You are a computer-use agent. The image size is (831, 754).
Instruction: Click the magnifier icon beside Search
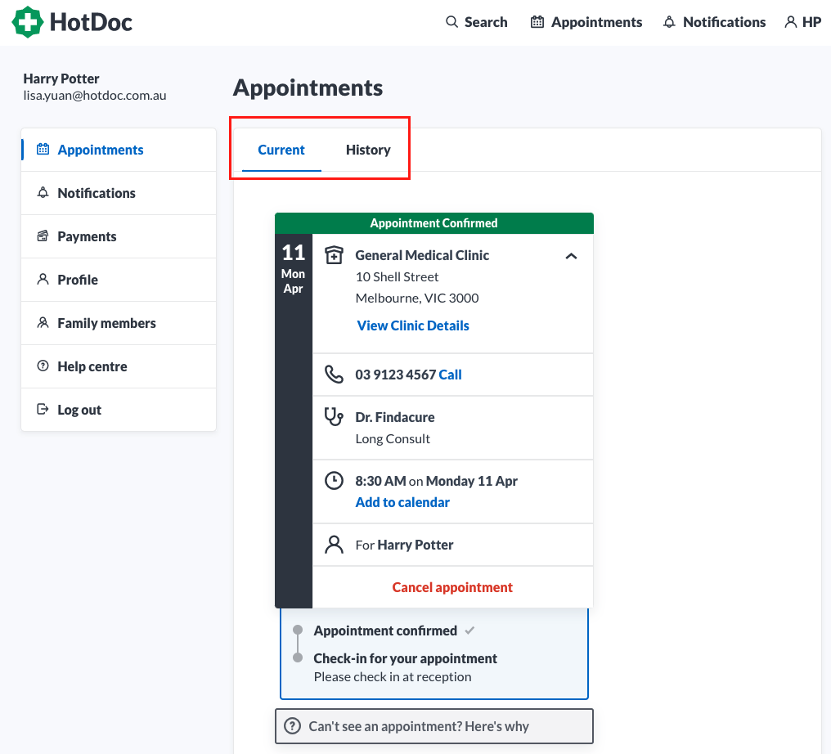451,22
